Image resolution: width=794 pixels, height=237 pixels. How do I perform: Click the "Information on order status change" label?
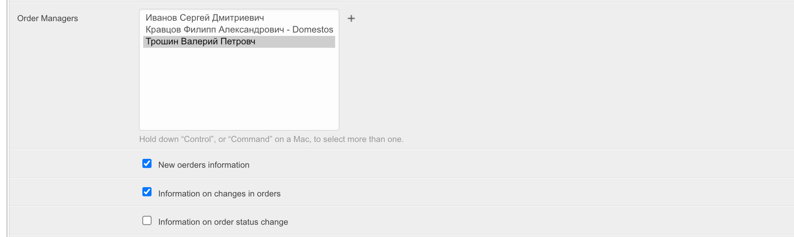[x=223, y=222]
